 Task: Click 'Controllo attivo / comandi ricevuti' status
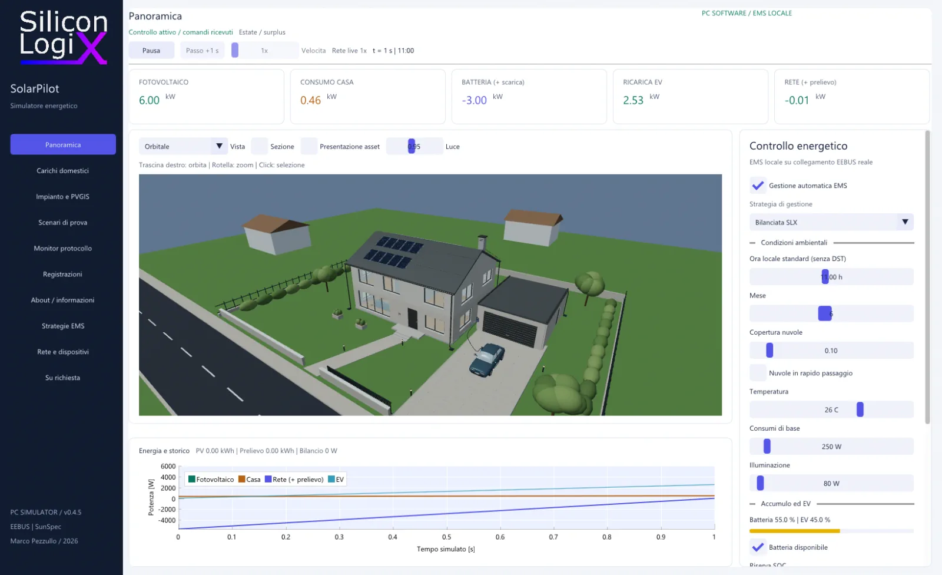pyautogui.click(x=181, y=32)
